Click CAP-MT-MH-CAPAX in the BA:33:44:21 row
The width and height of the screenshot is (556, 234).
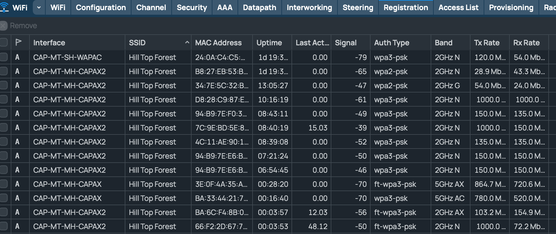click(x=67, y=198)
